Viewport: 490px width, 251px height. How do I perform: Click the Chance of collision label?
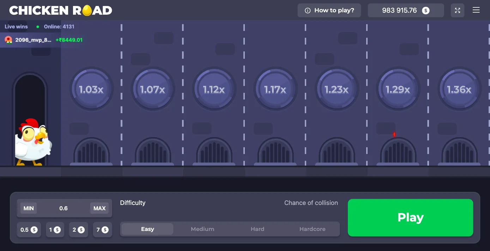[x=311, y=203]
